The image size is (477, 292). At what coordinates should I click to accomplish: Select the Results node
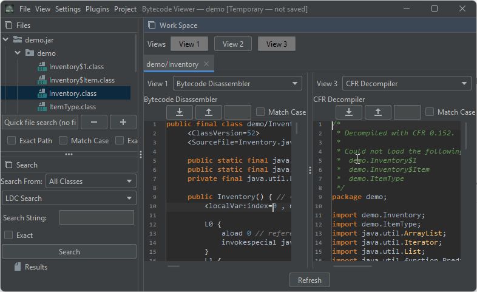click(36, 267)
